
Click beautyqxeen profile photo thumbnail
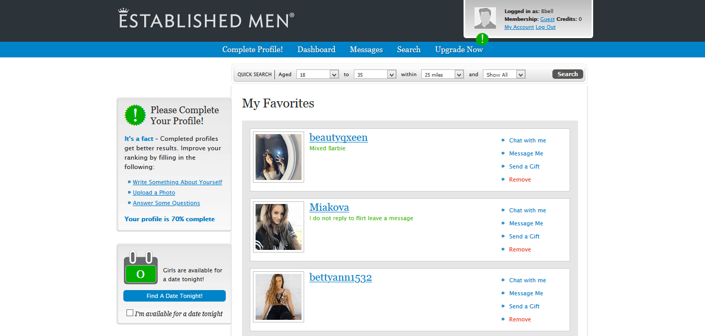click(x=279, y=157)
